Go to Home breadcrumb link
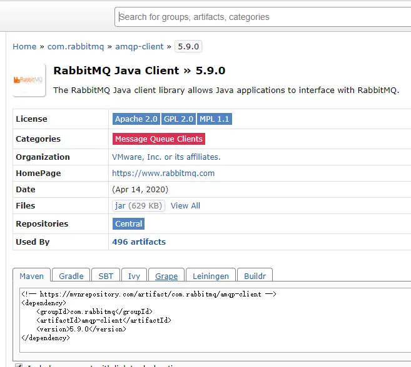The width and height of the screenshot is (411, 367). pos(24,47)
